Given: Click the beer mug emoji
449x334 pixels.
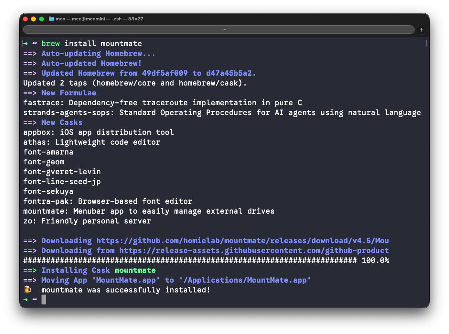Looking at the screenshot, I should 27,290.
